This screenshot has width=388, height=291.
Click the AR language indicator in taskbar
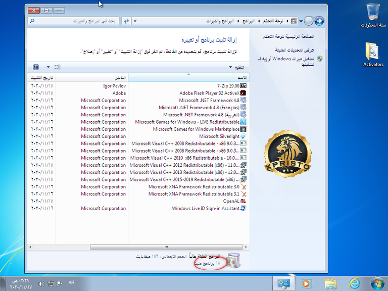click(x=71, y=282)
